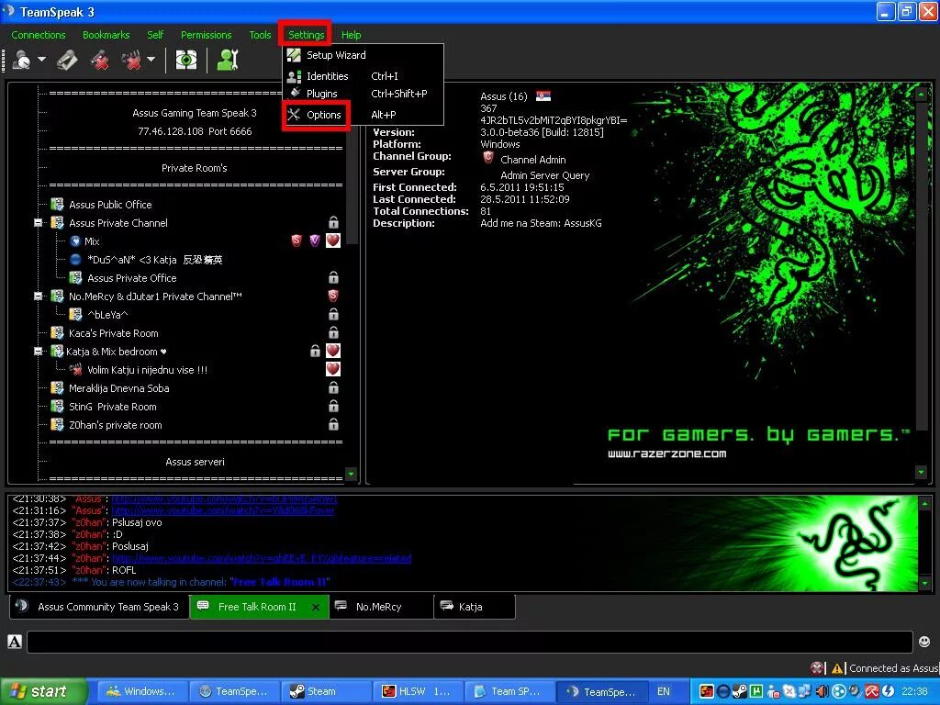Collapse the Assus Private Channel tree node

(39, 222)
